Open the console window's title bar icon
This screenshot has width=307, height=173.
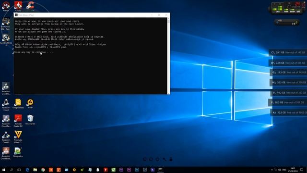click(16, 15)
